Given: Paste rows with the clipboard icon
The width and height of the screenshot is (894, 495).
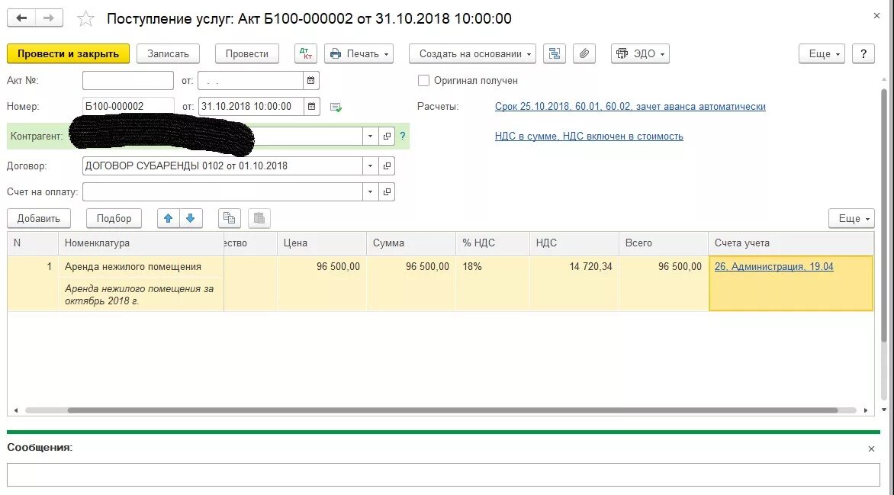Looking at the screenshot, I should [x=259, y=218].
